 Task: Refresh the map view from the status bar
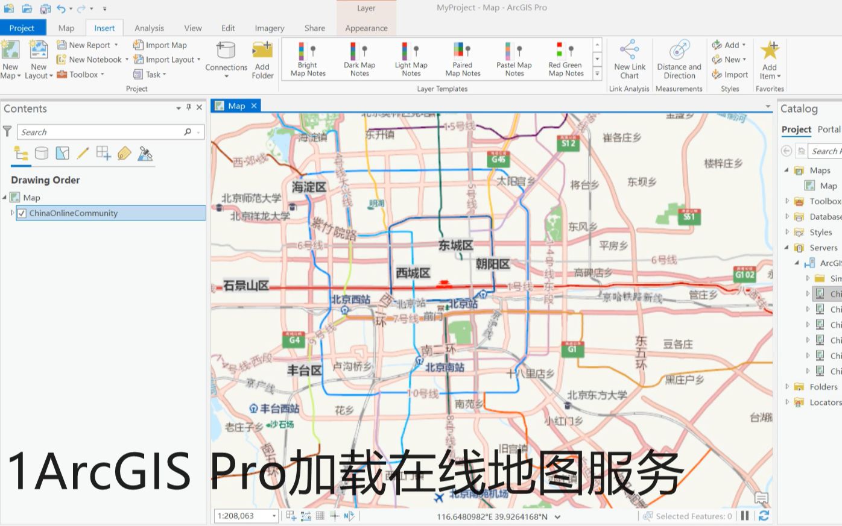pyautogui.click(x=764, y=516)
